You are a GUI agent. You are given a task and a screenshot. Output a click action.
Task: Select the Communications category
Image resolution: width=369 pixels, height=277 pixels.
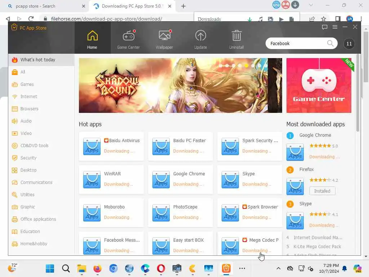[x=41, y=182]
